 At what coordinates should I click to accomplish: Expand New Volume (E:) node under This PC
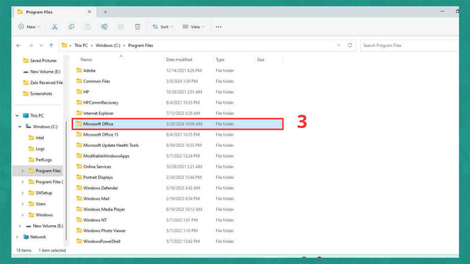[20, 226]
